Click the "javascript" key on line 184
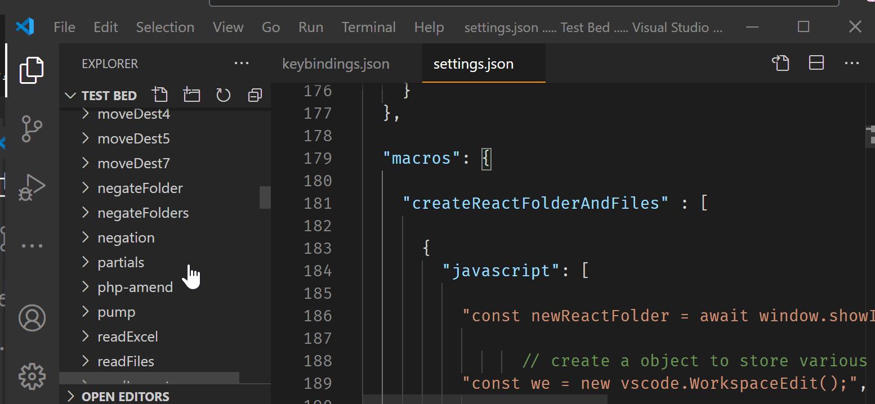 point(501,271)
